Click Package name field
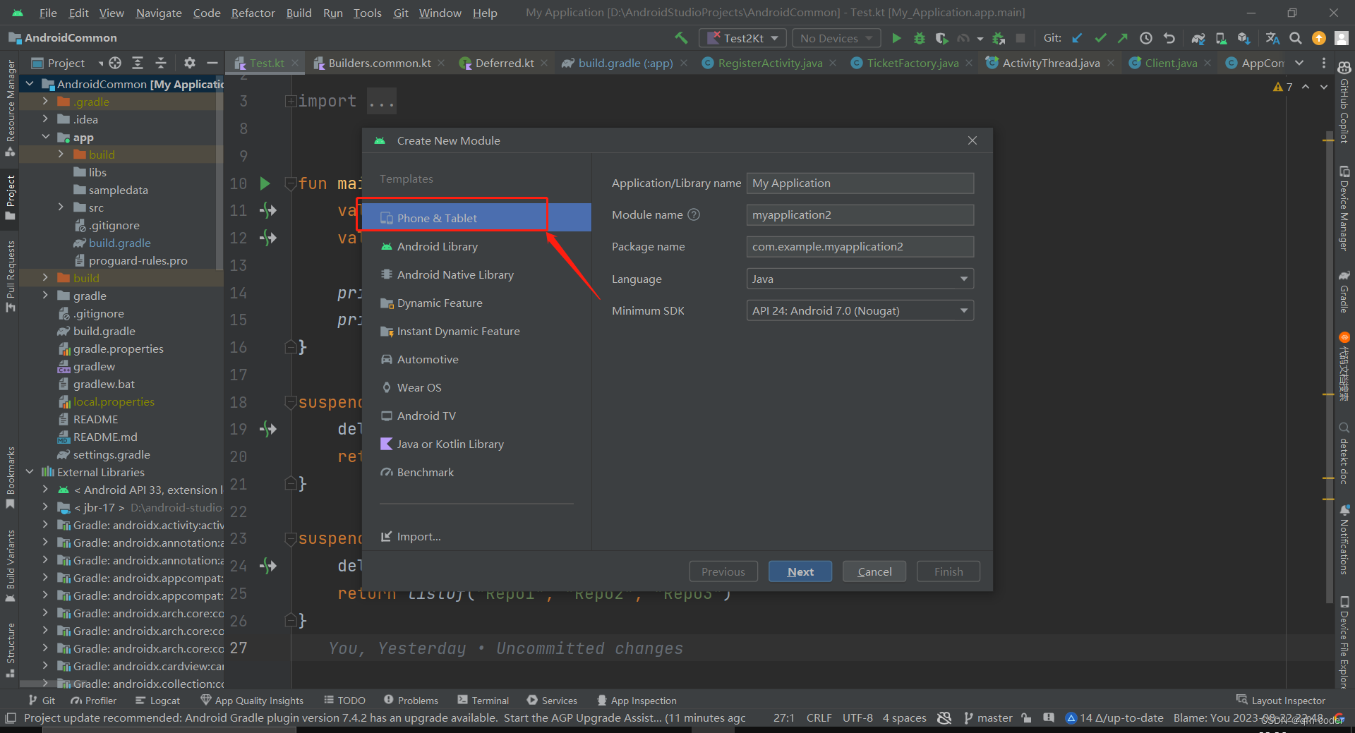The width and height of the screenshot is (1355, 733). [x=860, y=246]
